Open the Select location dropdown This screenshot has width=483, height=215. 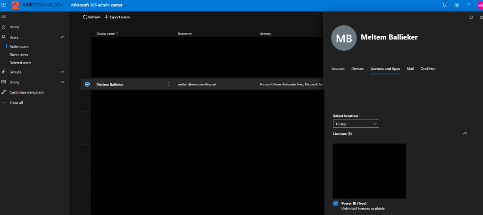coord(356,124)
